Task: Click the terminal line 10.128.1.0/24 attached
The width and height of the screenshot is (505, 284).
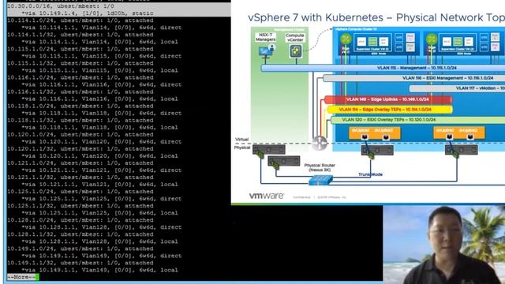Action: 80,220
